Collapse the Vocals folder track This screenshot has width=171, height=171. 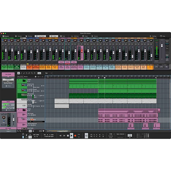(19, 109)
